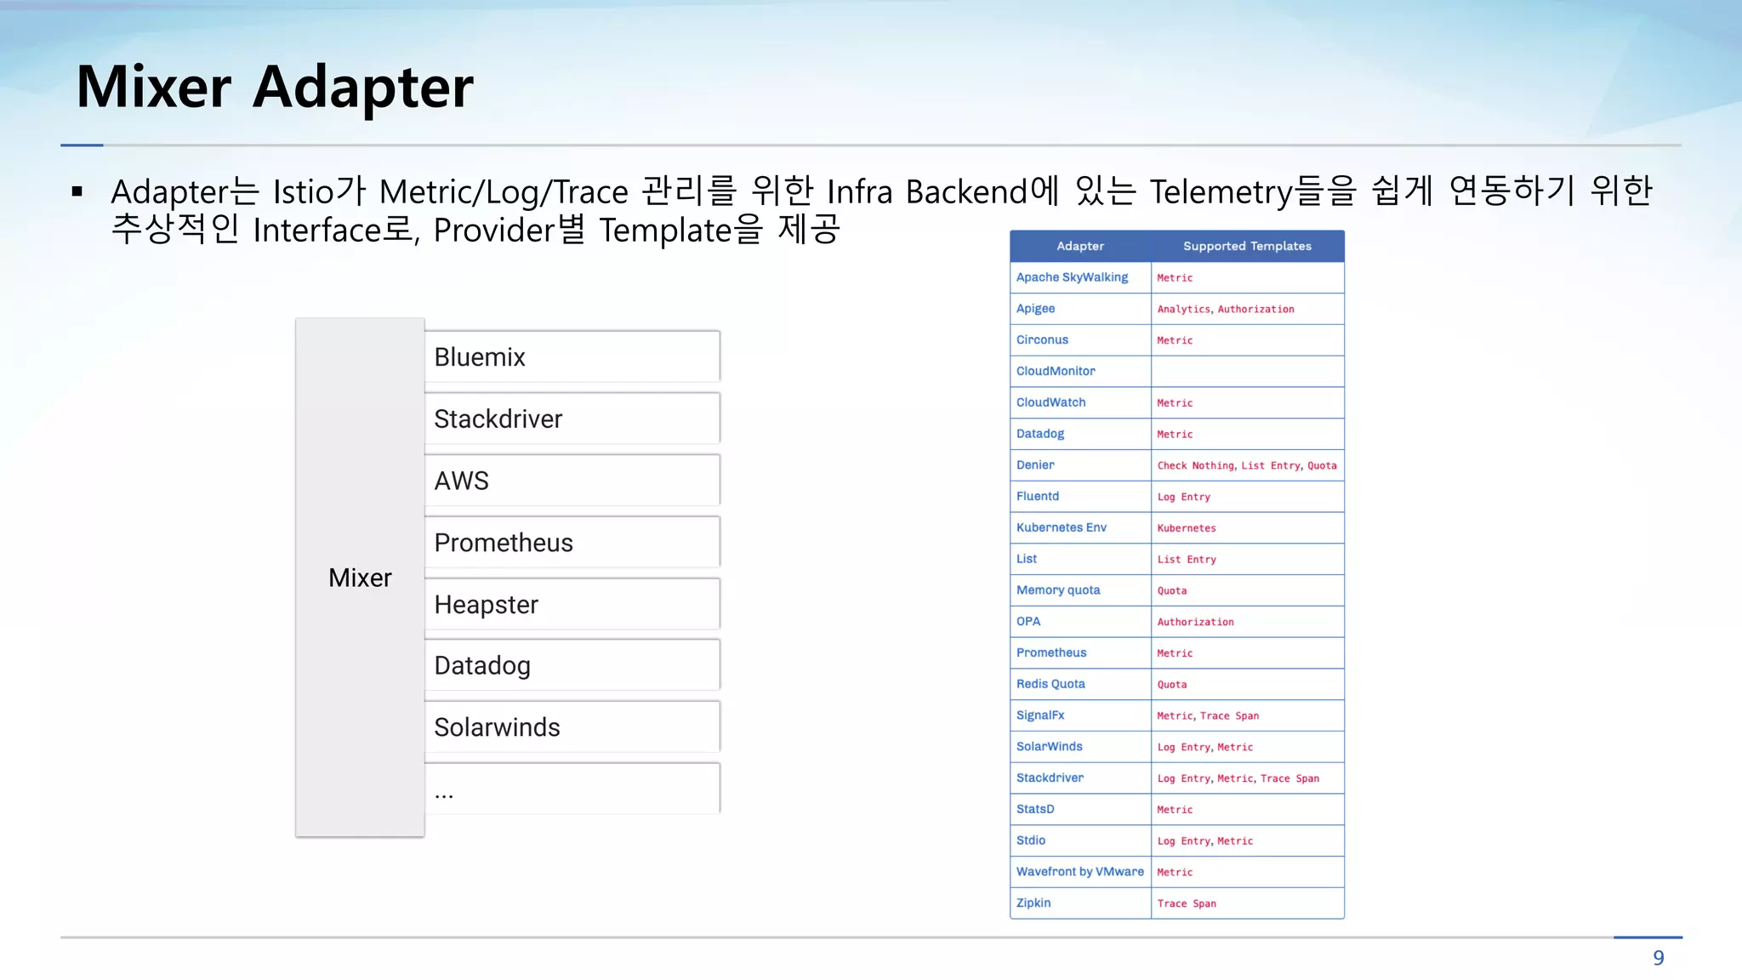Click the Adapter column header

(x=1080, y=246)
